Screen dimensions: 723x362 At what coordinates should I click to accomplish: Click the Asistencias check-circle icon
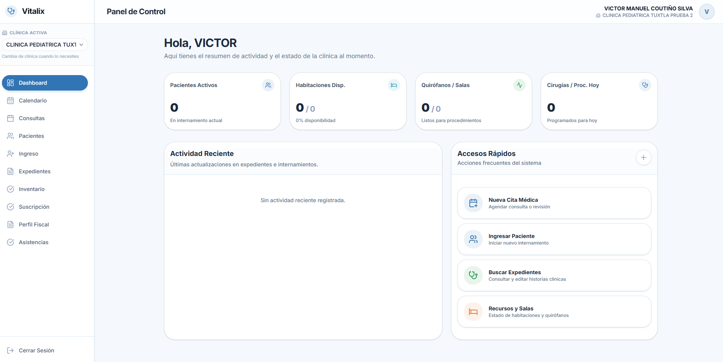10,242
